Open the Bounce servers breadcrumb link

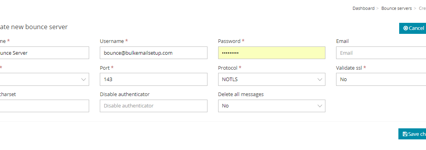pyautogui.click(x=396, y=8)
